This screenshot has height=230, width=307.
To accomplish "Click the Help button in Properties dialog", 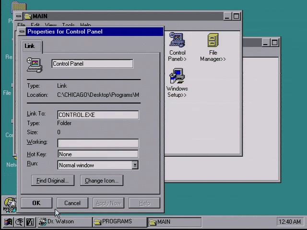I will [144, 203].
